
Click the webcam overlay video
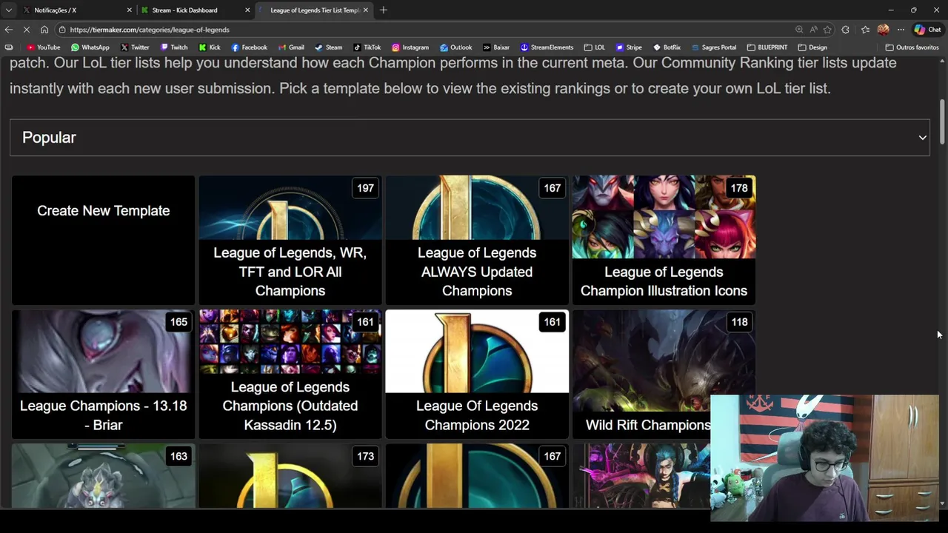[x=824, y=458]
